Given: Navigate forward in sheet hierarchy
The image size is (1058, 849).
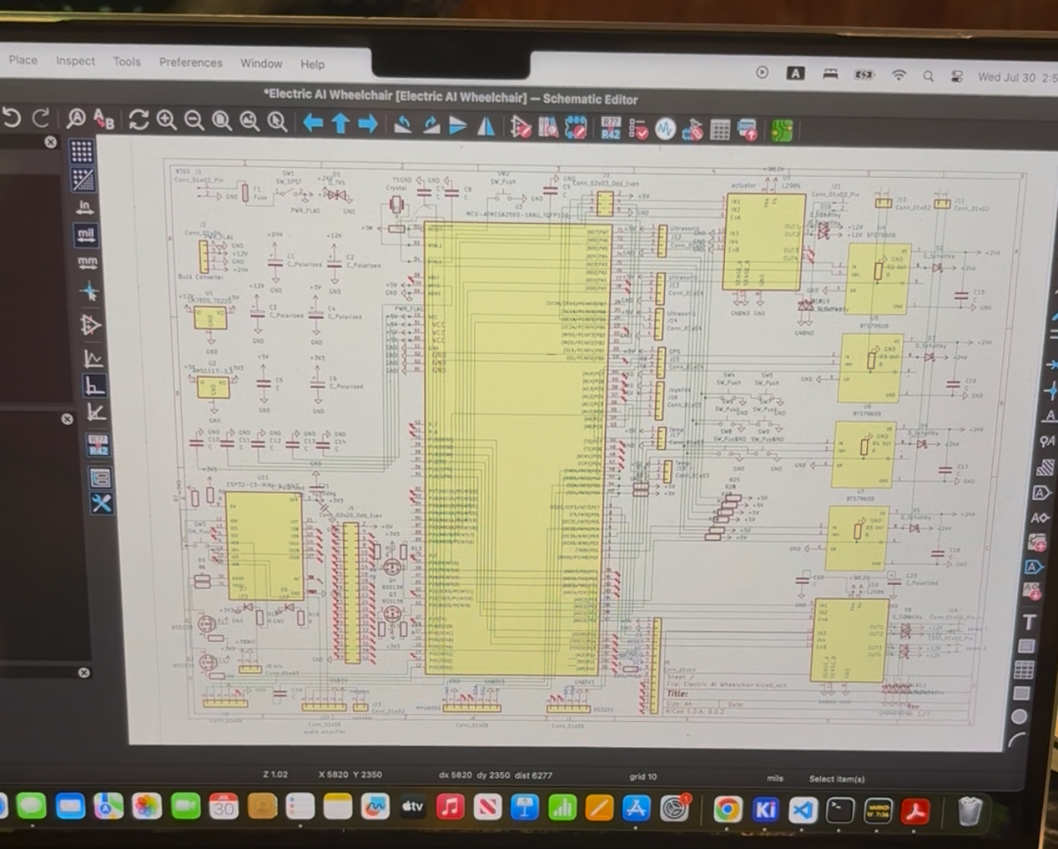Looking at the screenshot, I should 368,124.
